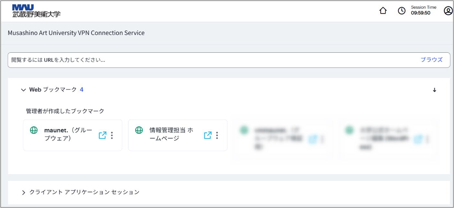Screen dimensions: 454x208
Task: Click the Home icon in header
Action: coord(383,11)
